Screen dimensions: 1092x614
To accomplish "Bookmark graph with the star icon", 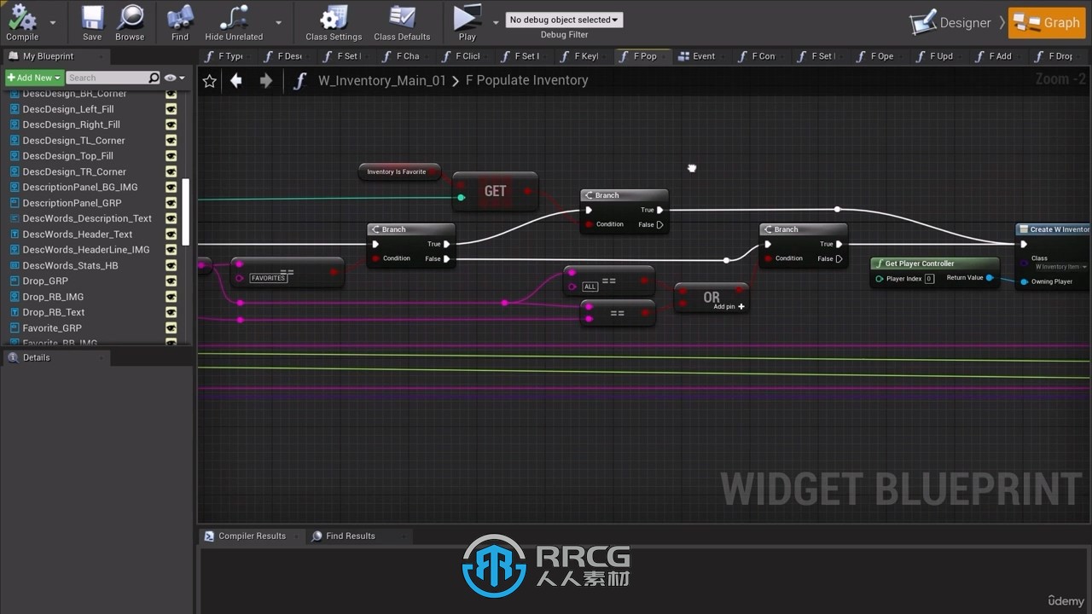I will (210, 81).
